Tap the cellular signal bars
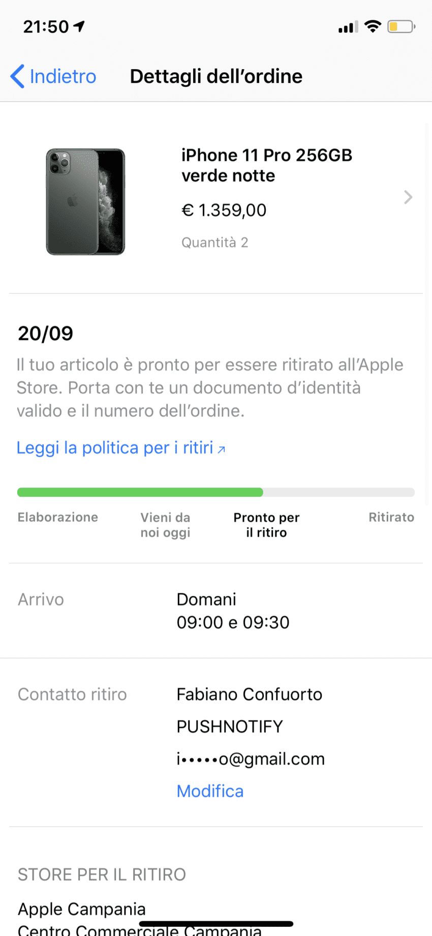This screenshot has height=936, width=432. pos(348,27)
